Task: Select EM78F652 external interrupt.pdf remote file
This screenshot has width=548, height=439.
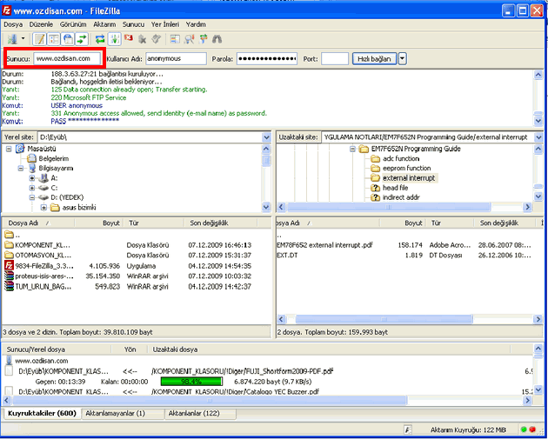Action: pos(324,245)
